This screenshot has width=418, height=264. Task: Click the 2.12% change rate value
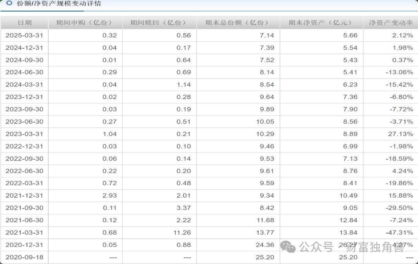pyautogui.click(x=403, y=36)
